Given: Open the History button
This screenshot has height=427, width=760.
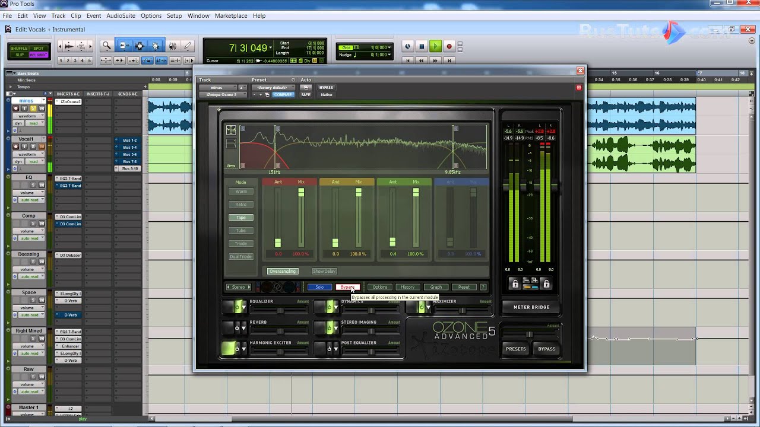Looking at the screenshot, I should tap(408, 287).
